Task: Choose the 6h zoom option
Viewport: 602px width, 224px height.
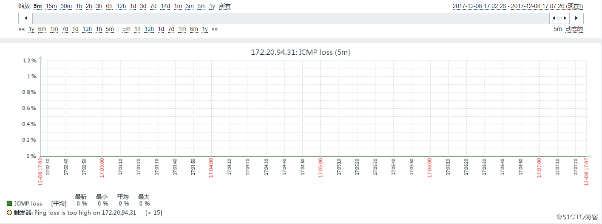Action: point(109,6)
